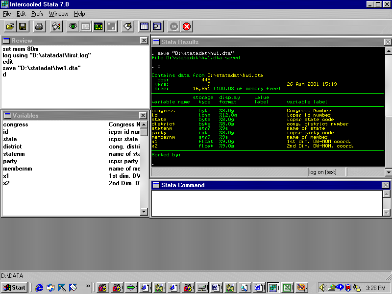Click 'save hw1.dta' command in Review

pyautogui.click(x=42, y=68)
